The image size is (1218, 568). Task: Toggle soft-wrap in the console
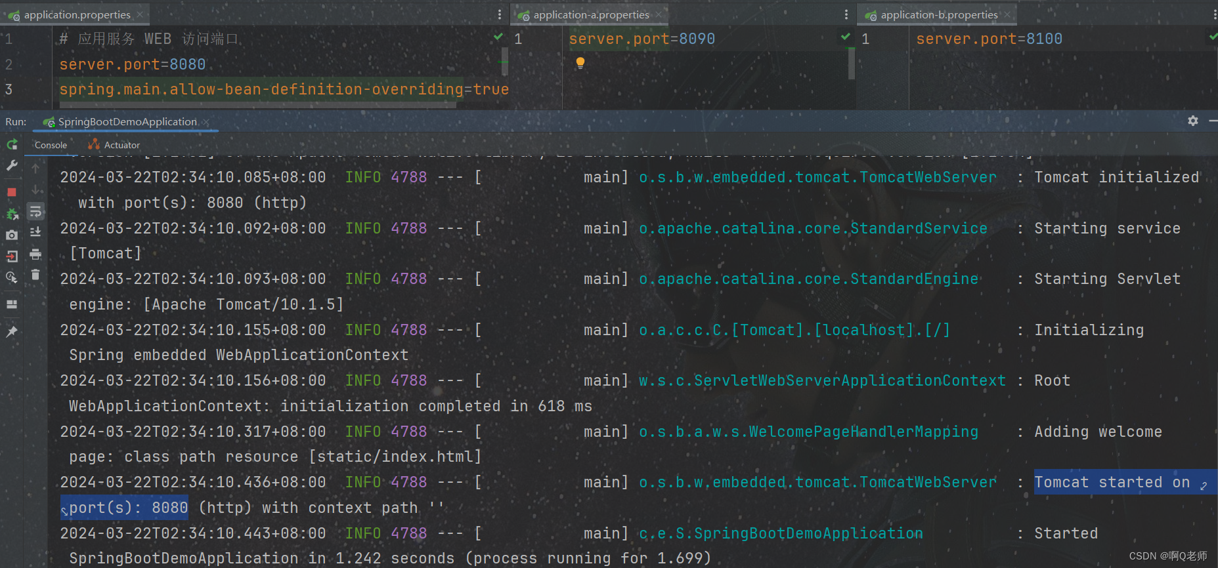35,211
